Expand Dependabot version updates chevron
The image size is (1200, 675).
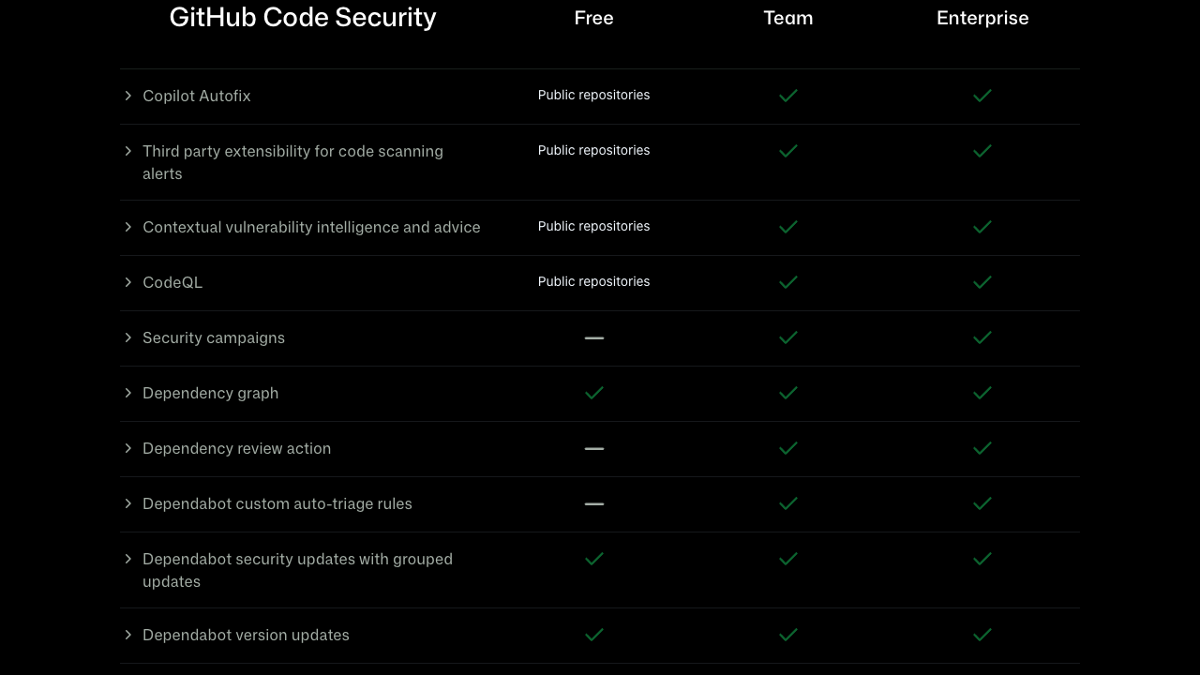127,635
